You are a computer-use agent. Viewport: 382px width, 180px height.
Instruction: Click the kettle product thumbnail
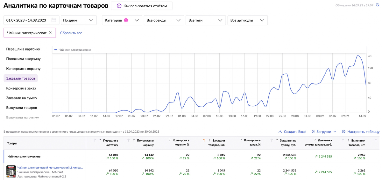pyautogui.click(x=11, y=172)
